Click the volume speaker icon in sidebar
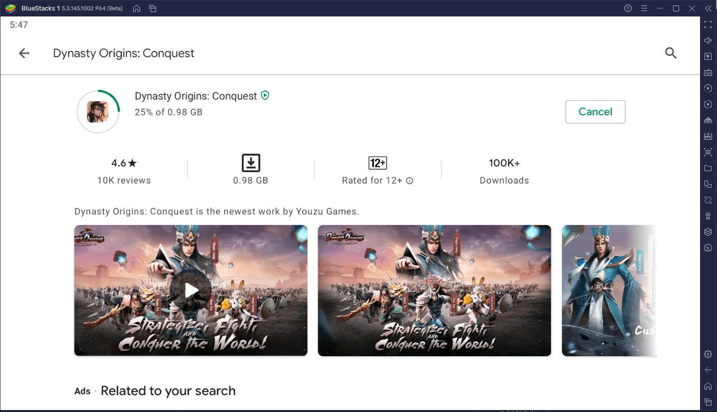717x412 pixels. (x=708, y=40)
